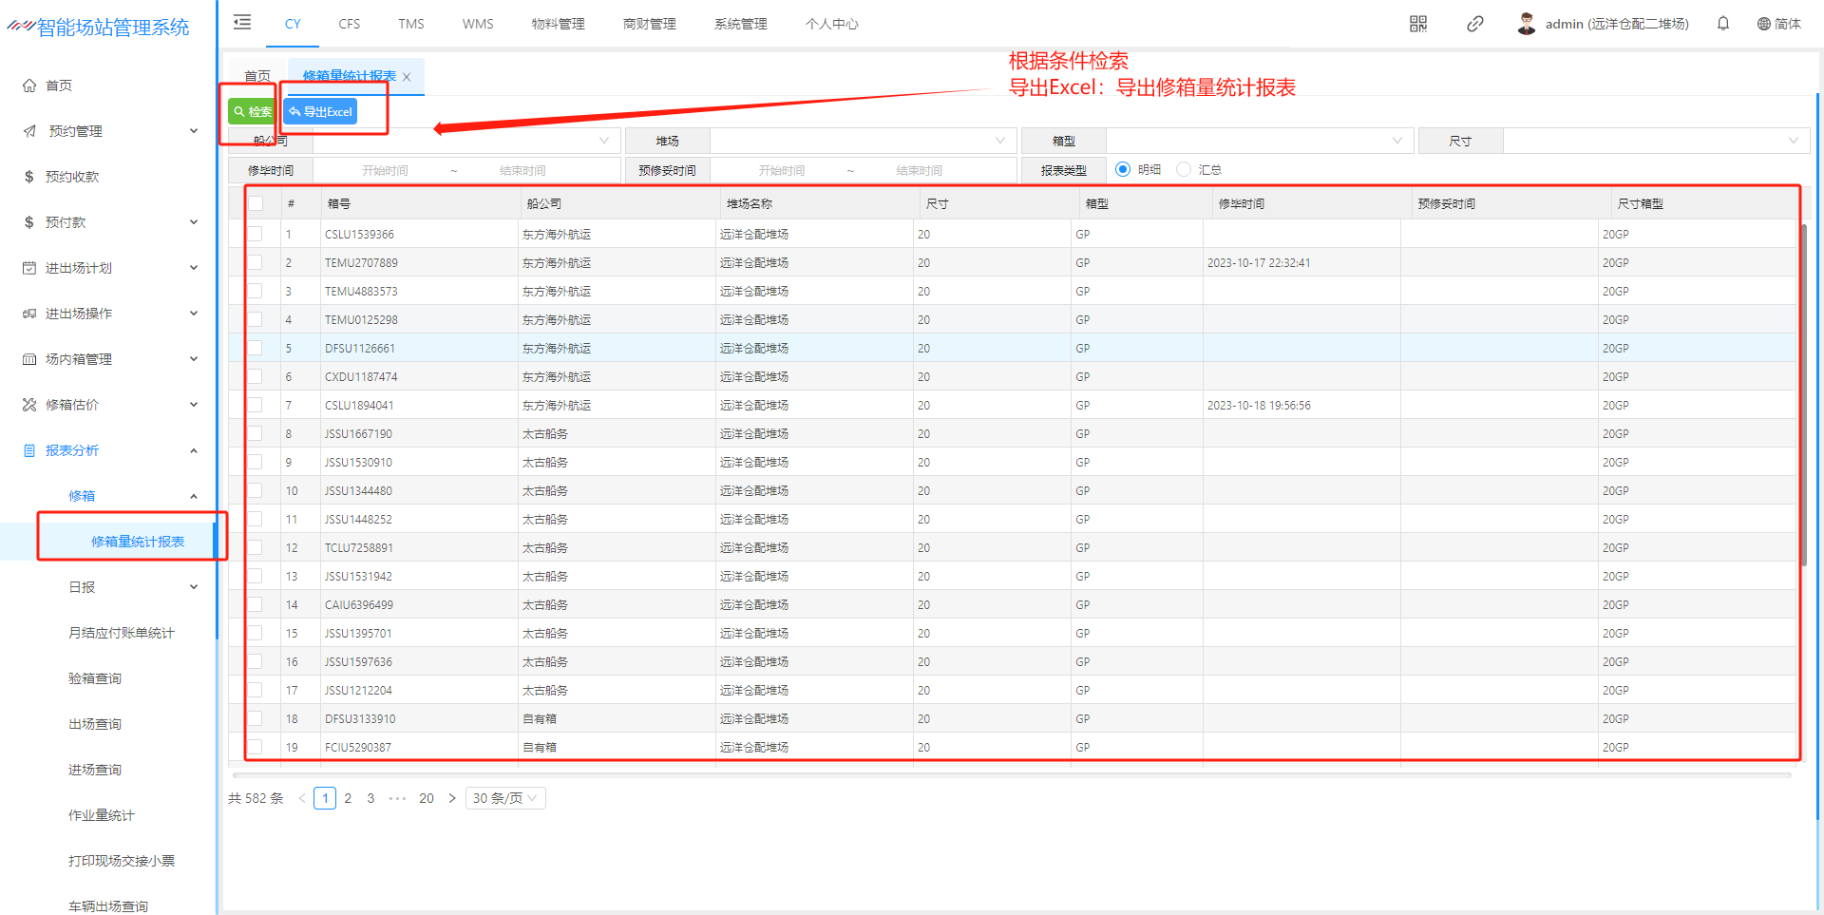1824x915 pixels.
Task: Close the 修箱量统计报表 tab
Action: (x=407, y=77)
